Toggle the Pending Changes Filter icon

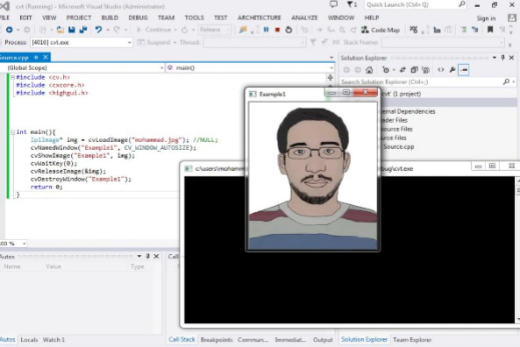point(386,70)
